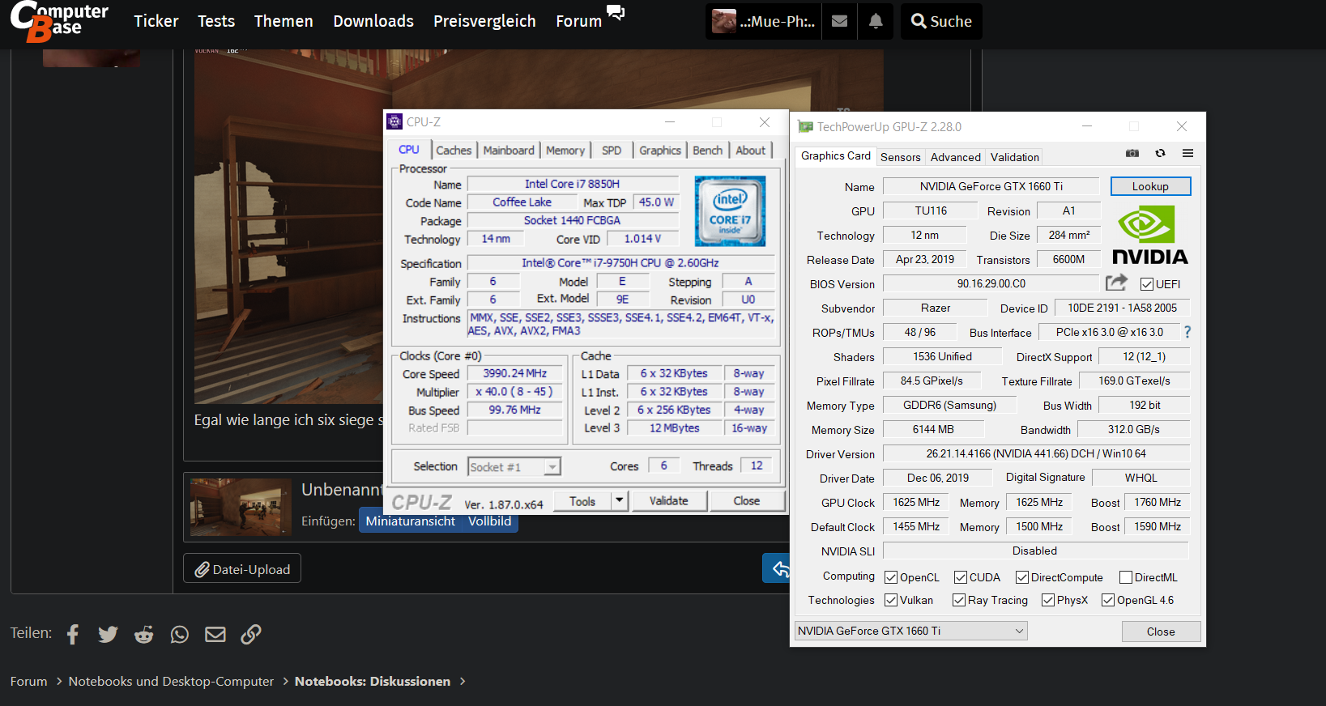Click the Close button in GPU-Z

click(x=1161, y=632)
